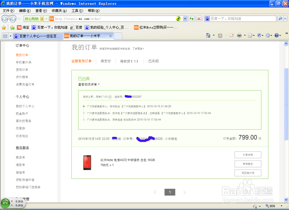Open 红米Note 电信4G双卡增强版 product link
This screenshot has width=289, height=210.
tap(127, 160)
